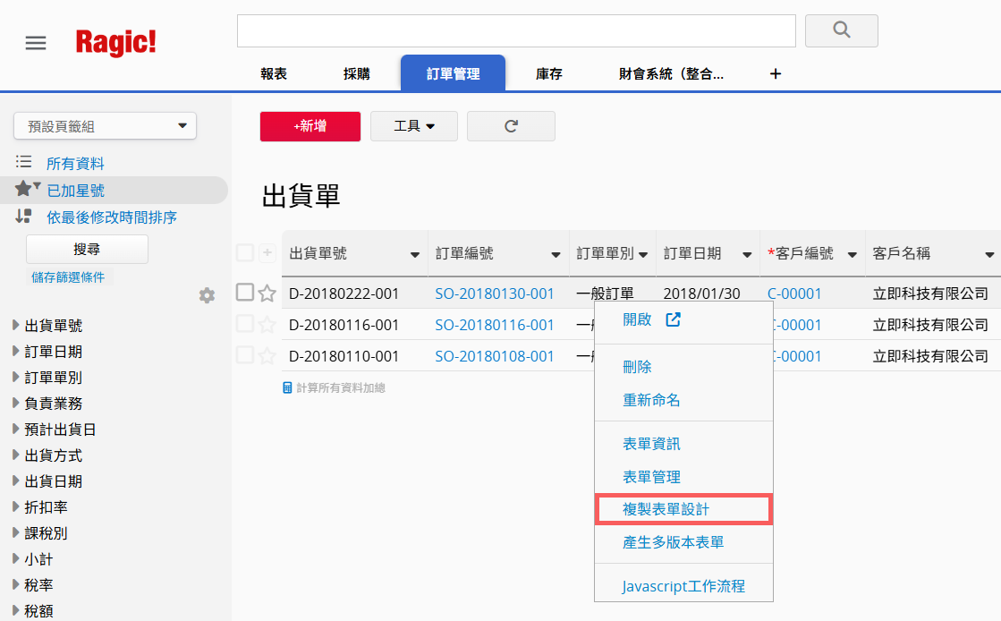Image resolution: width=1001 pixels, height=621 pixels.
Task: Click the magnifier search button
Action: [x=841, y=30]
